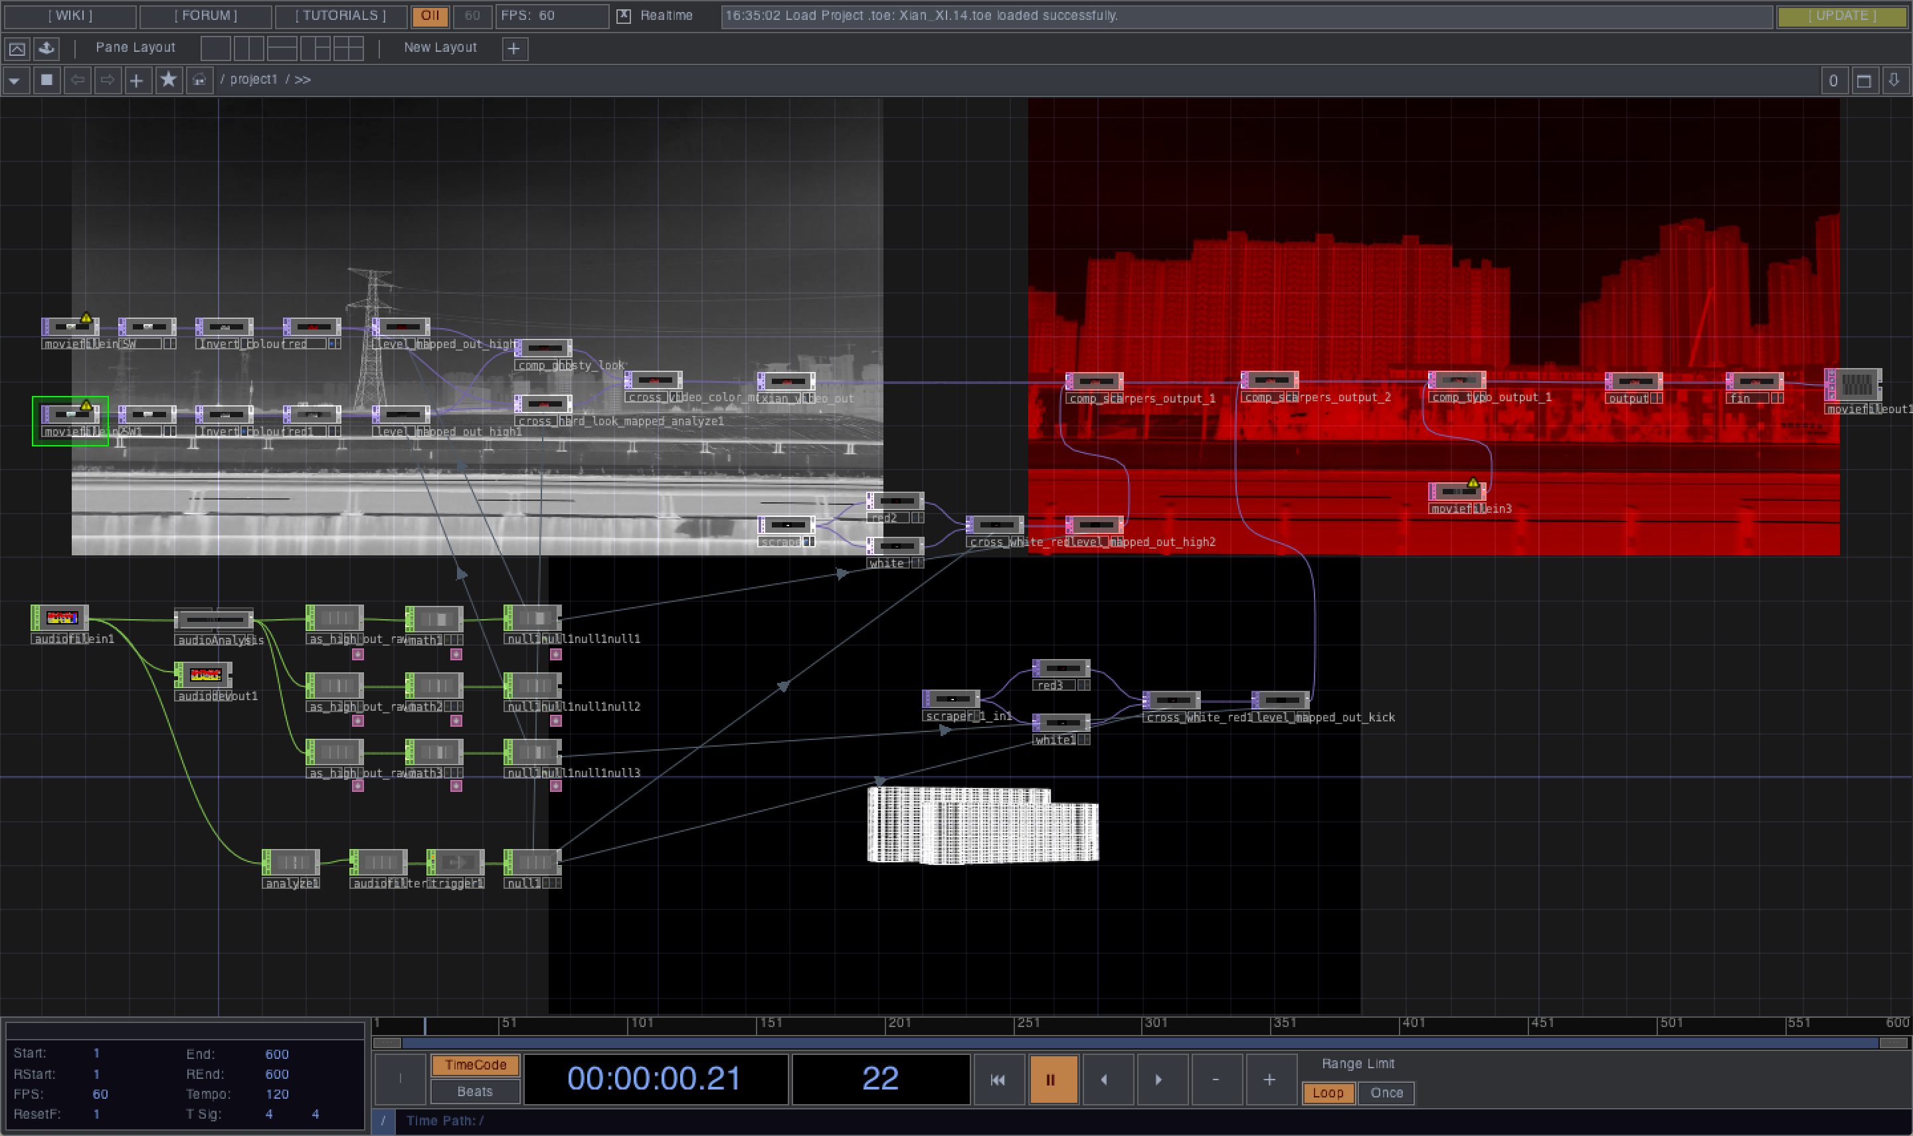This screenshot has width=1913, height=1136.
Task: Select the analyze1 node
Action: (291, 863)
